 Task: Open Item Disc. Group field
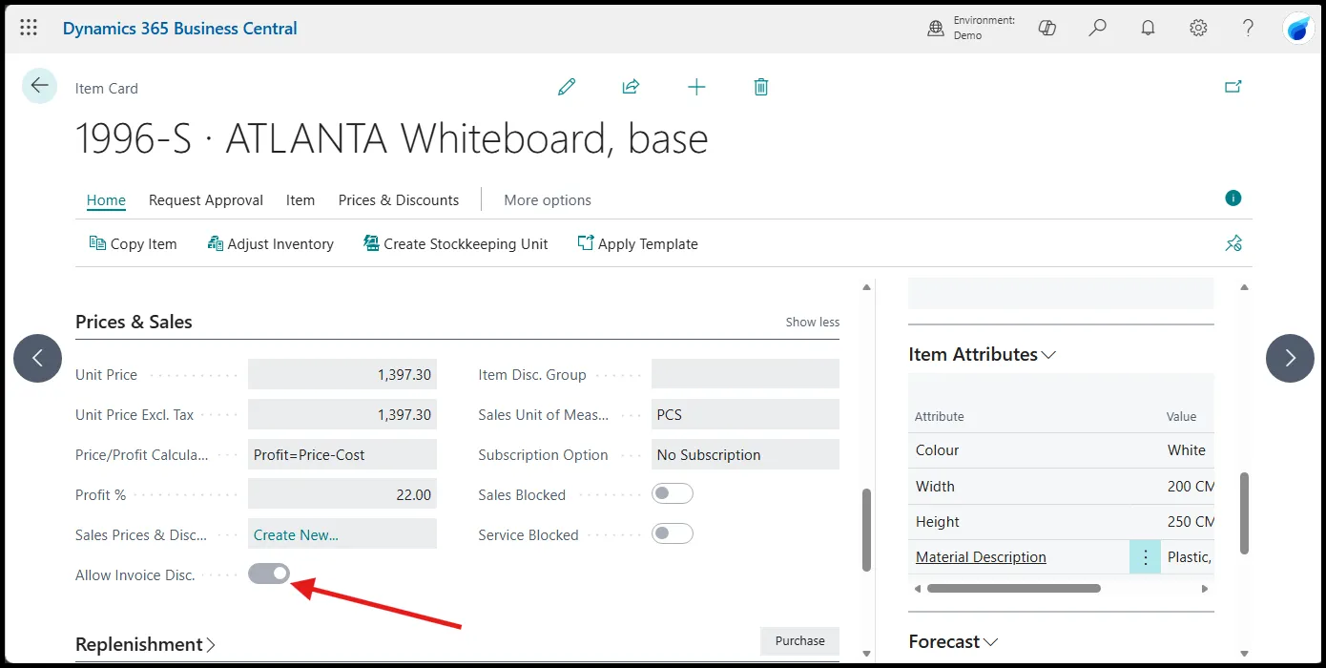pos(745,374)
